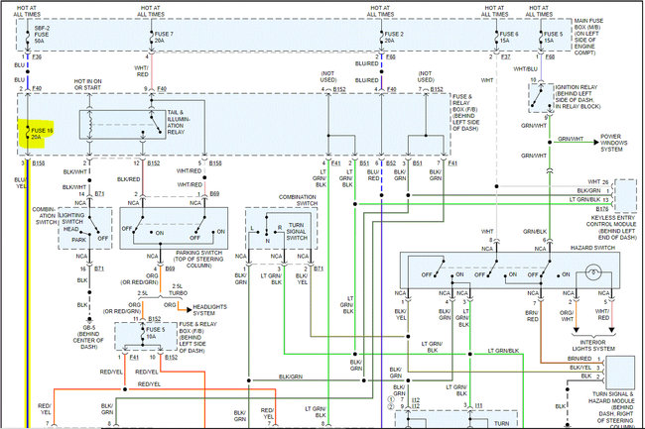Screen dimensions: 645x429
Task: Click the FUSE 2 20A label
Action: pyautogui.click(x=394, y=37)
